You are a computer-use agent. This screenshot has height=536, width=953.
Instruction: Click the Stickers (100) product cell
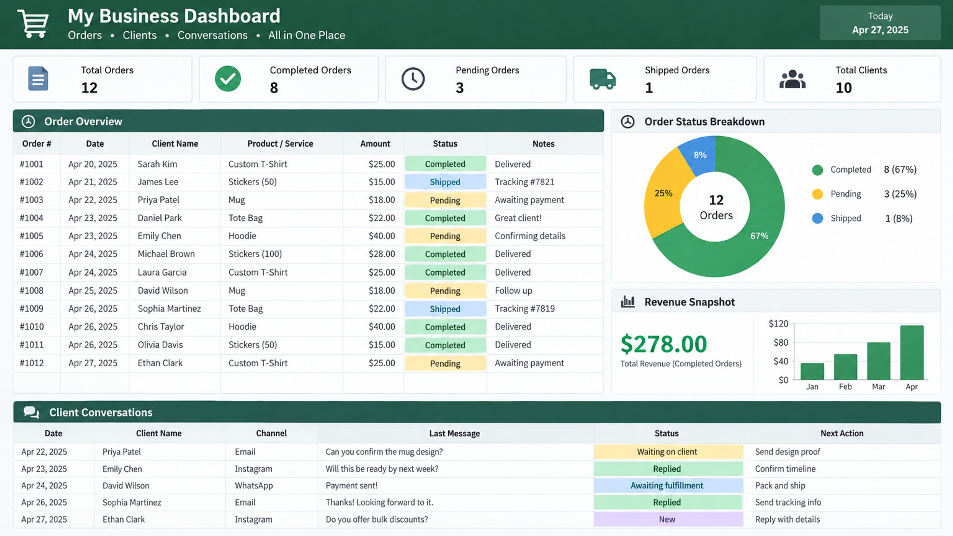(255, 254)
